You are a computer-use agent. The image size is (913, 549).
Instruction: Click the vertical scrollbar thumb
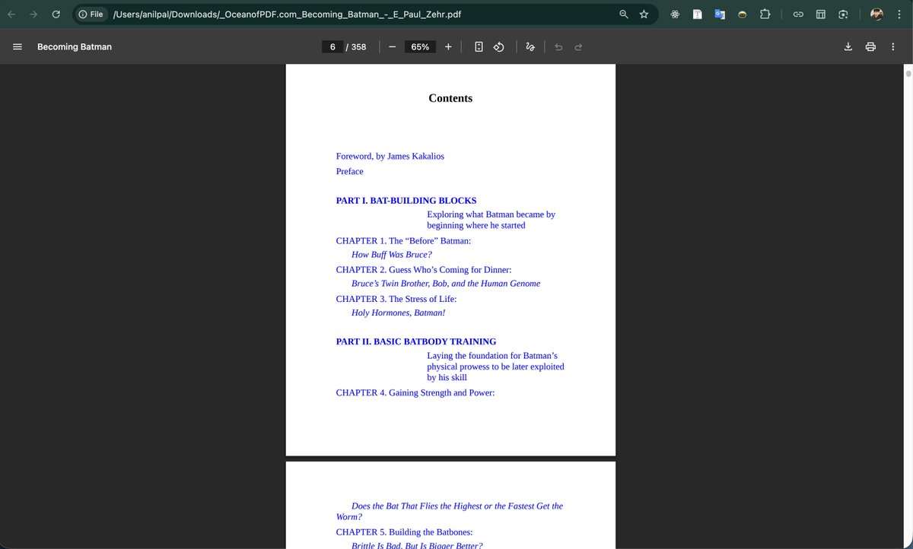coord(908,75)
